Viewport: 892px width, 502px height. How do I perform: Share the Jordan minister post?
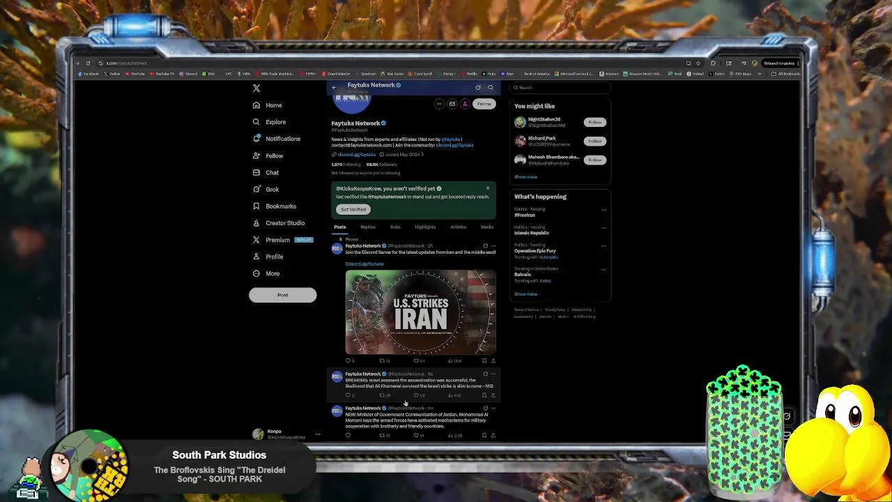click(x=493, y=436)
